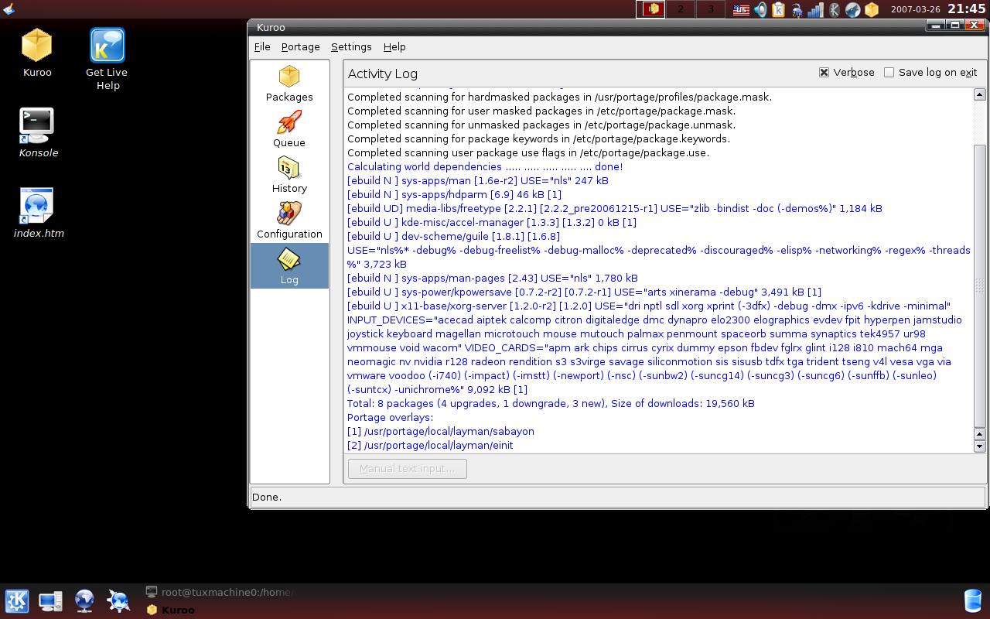The width and height of the screenshot is (990, 619).
Task: Click the 'x11-base/xorg-server [1.2.0-r2]' log line
Action: 649,306
